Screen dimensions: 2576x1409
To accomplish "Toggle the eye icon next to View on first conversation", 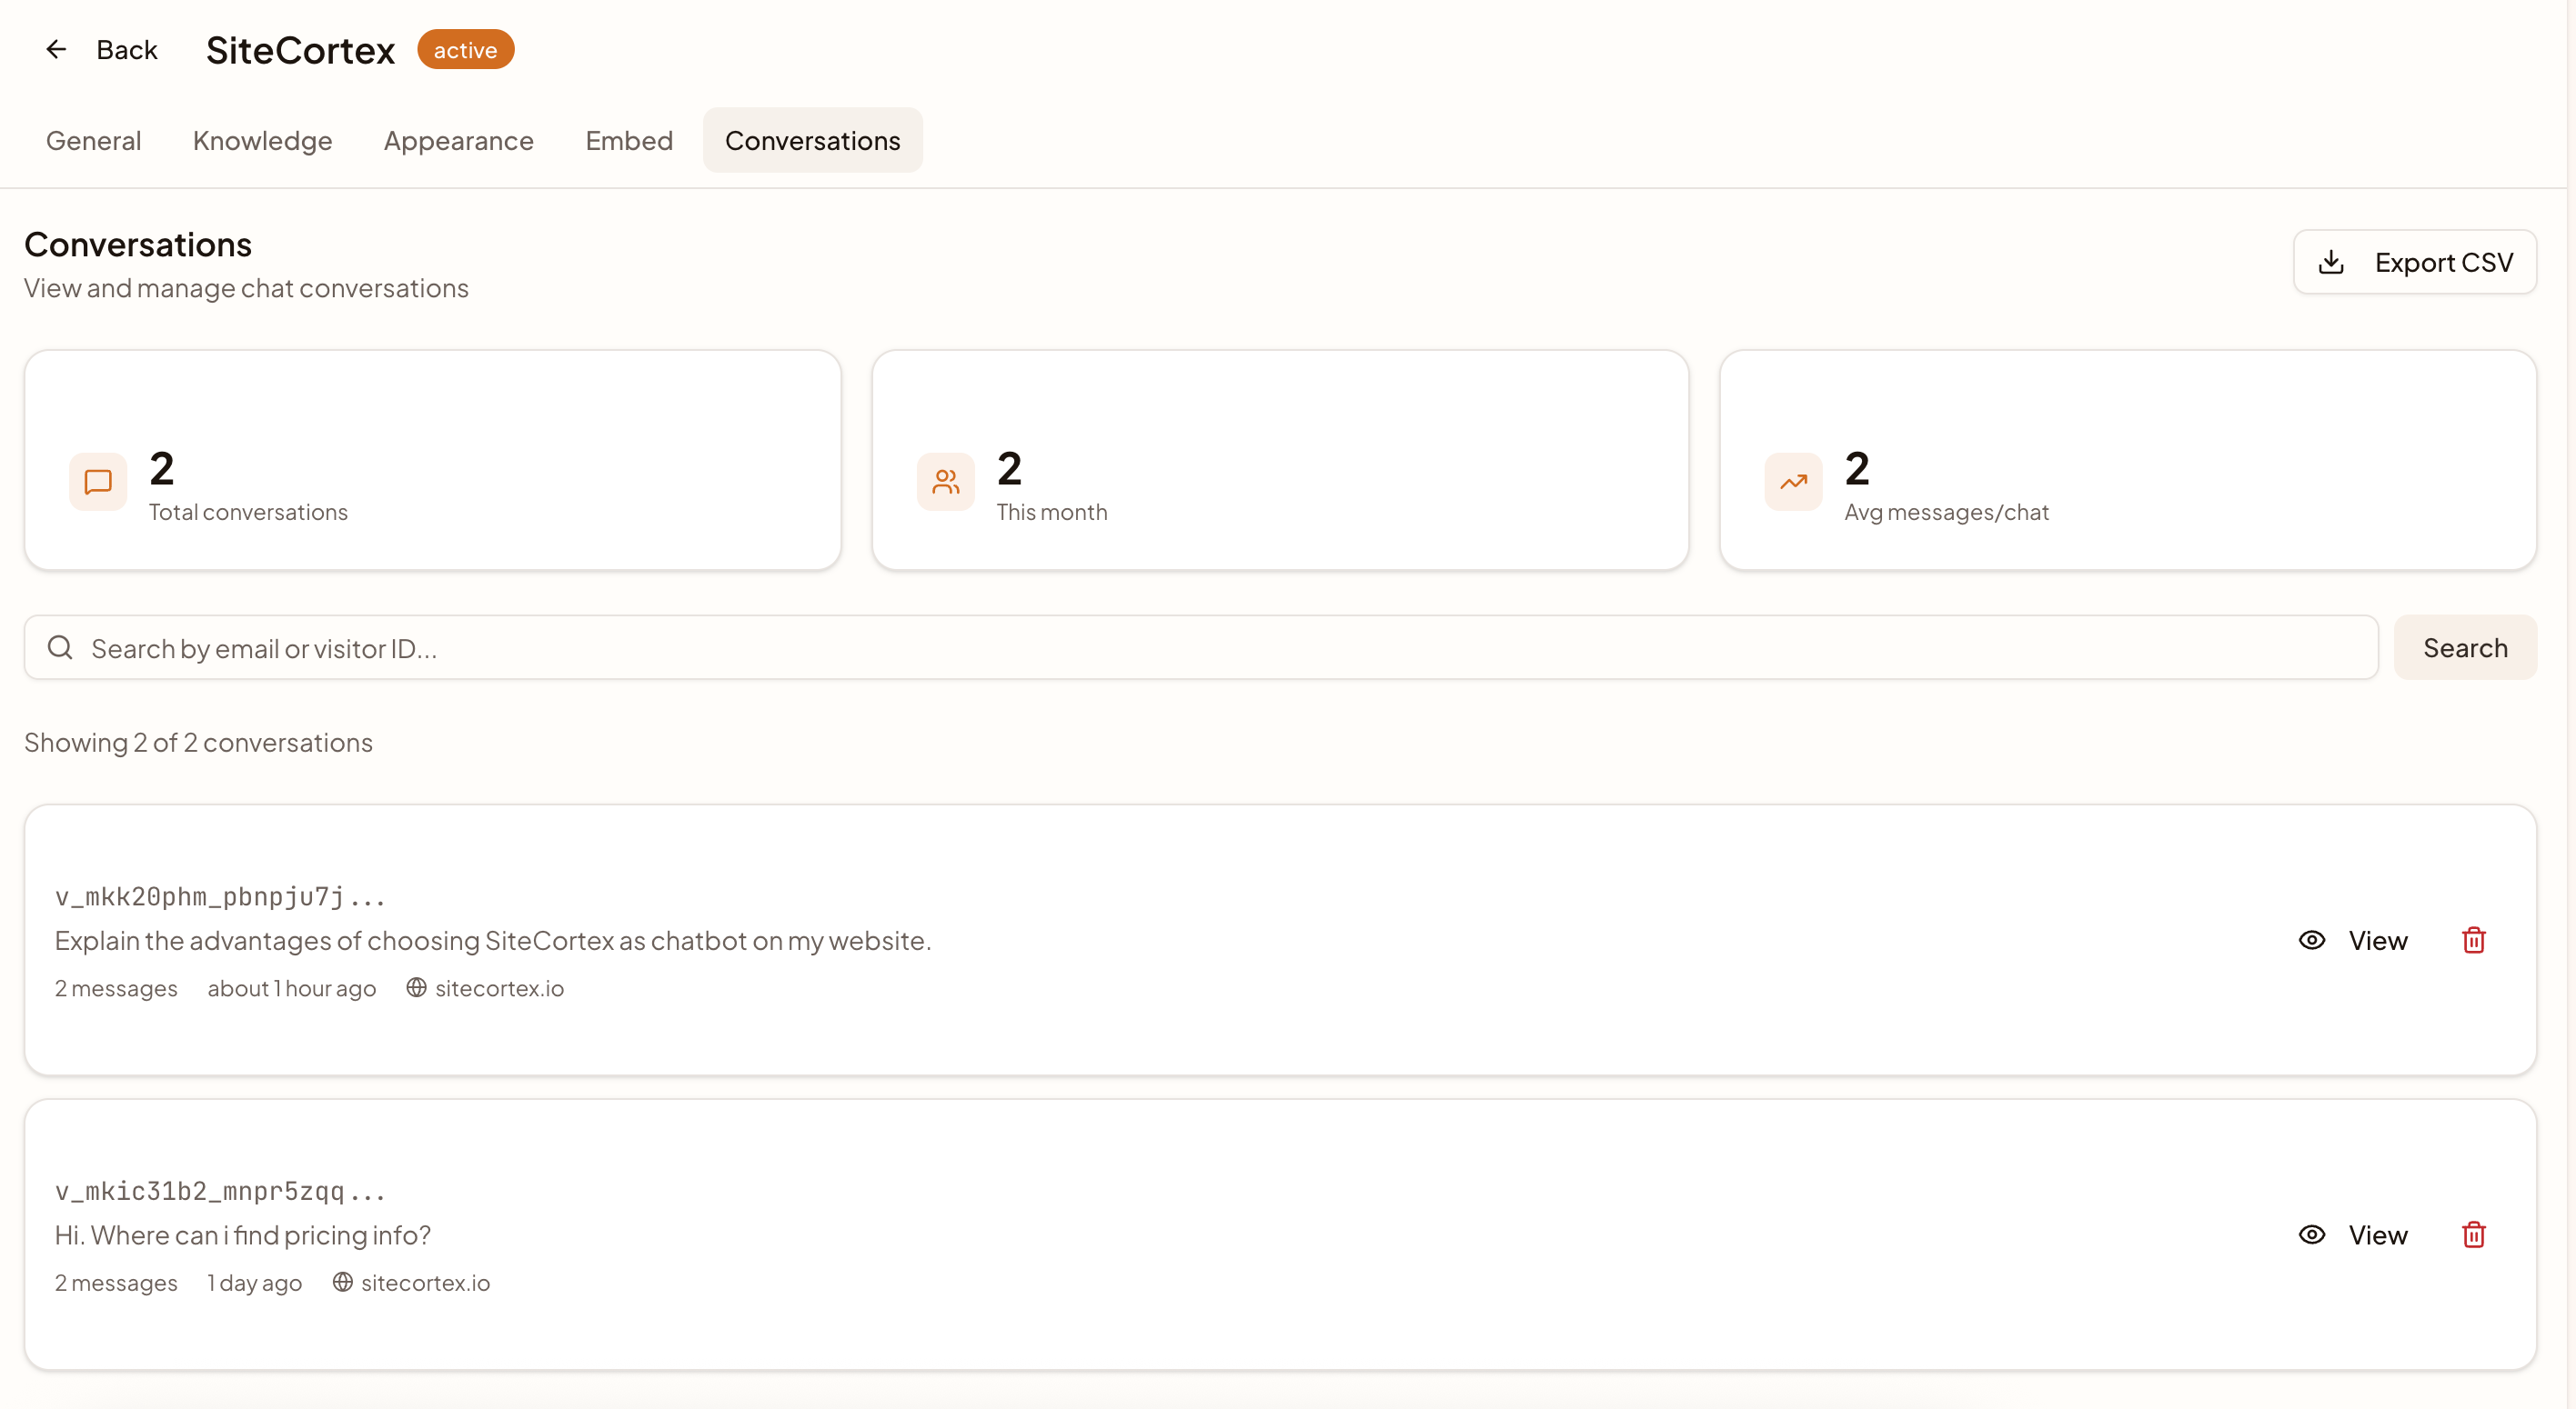I will pos(2312,939).
